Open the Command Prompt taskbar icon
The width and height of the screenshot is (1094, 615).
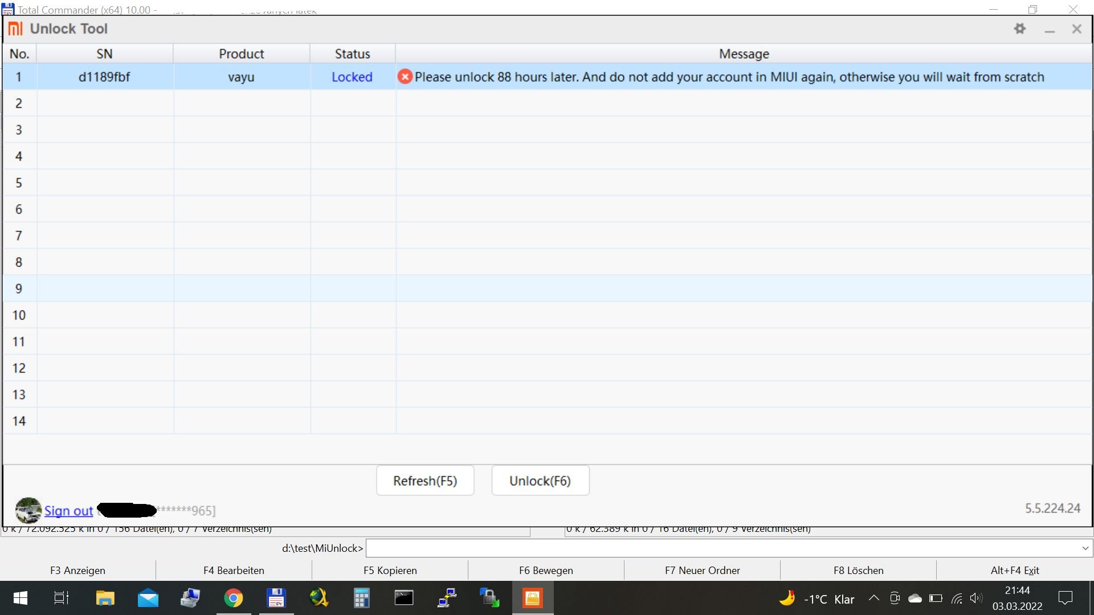pos(404,598)
